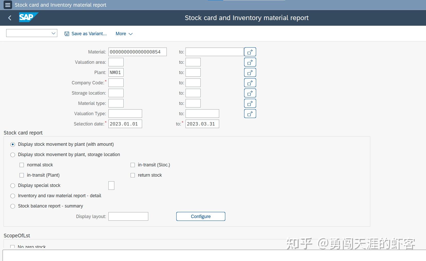
Task: Select Display stock movement by plant (with amount)
Action: tap(13, 145)
